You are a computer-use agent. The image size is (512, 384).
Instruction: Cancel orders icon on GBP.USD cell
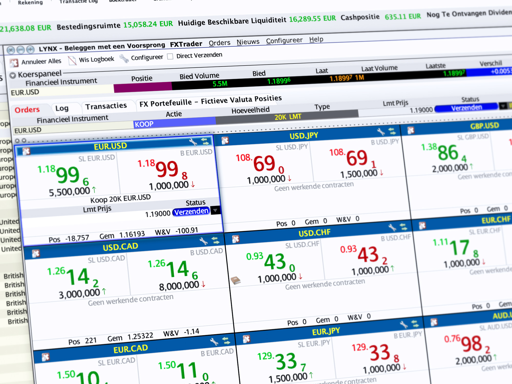click(x=411, y=130)
